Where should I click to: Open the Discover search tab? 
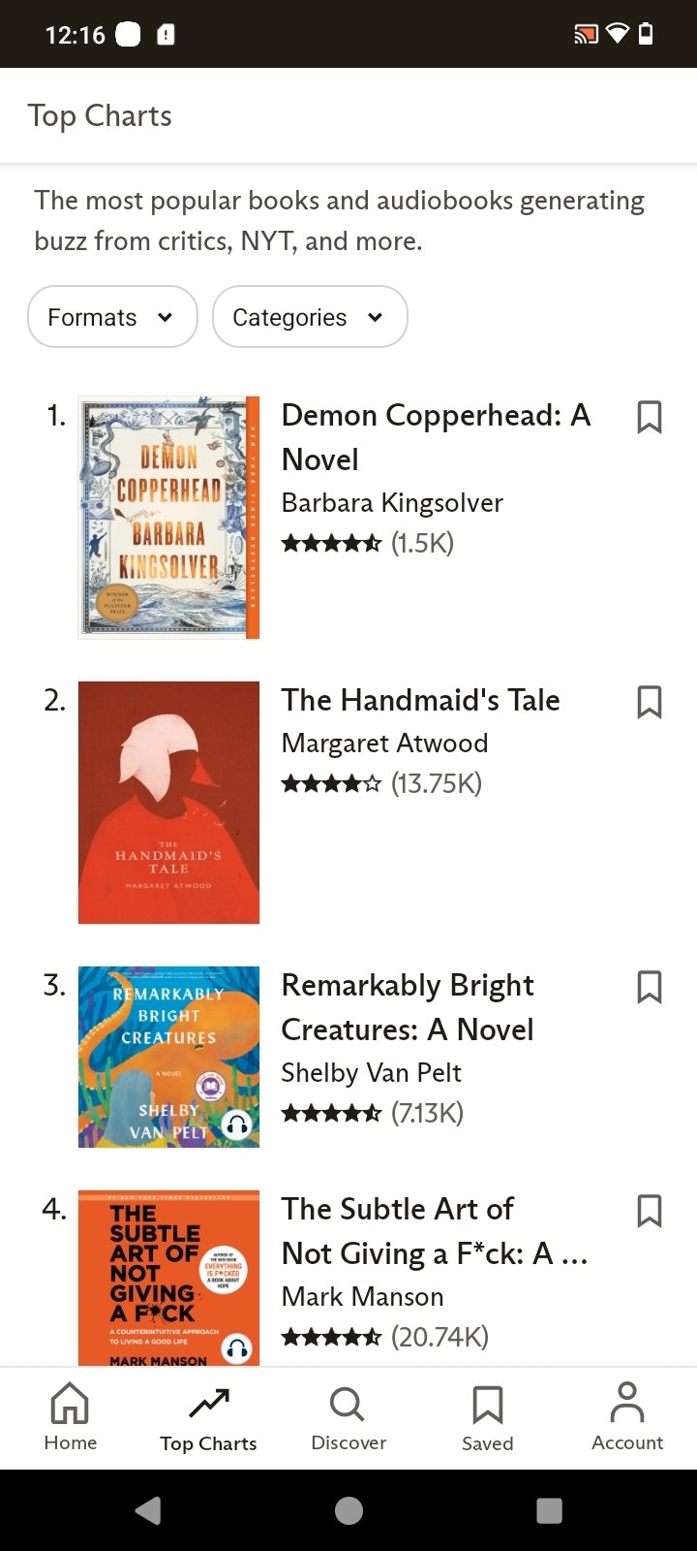tap(348, 1416)
